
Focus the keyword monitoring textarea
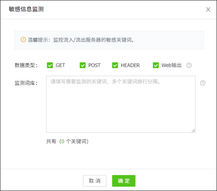(121, 104)
